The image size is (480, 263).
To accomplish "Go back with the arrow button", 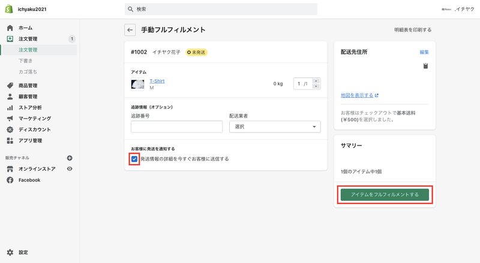I will pyautogui.click(x=130, y=30).
